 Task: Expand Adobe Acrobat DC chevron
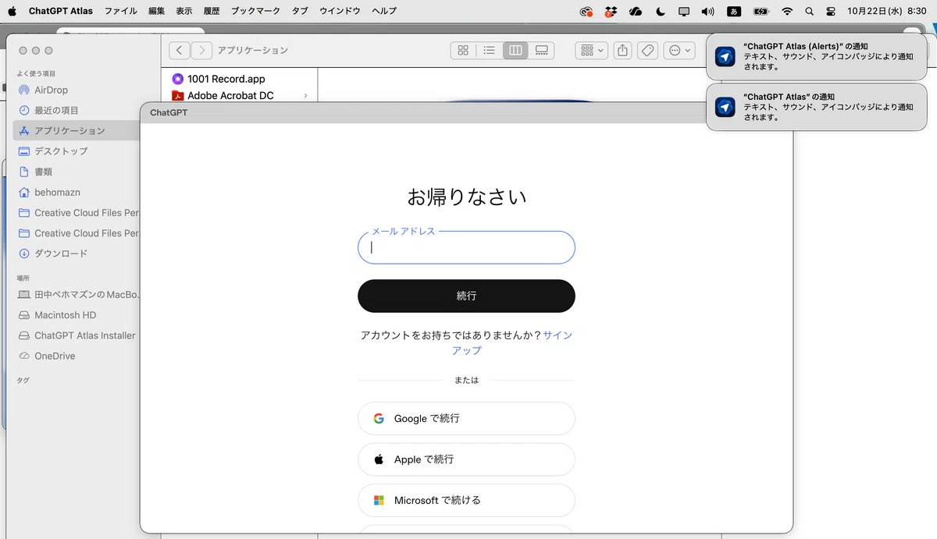pyautogui.click(x=305, y=95)
